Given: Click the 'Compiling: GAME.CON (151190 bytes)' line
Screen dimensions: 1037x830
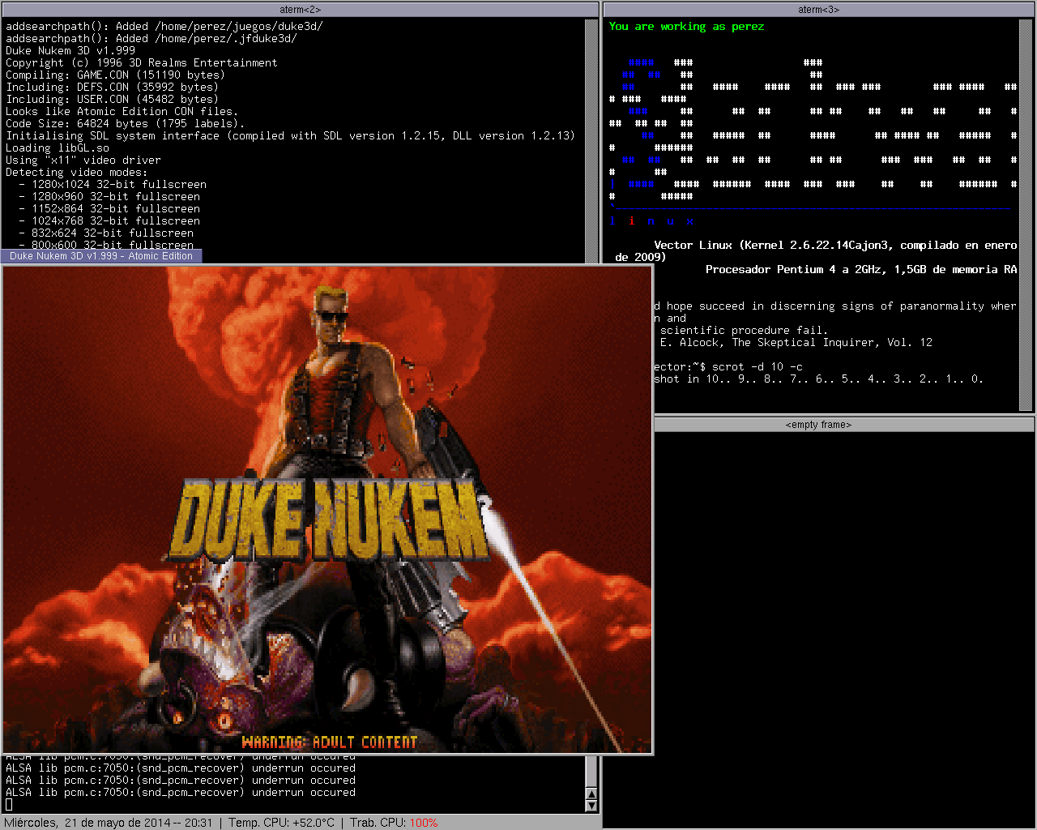Looking at the screenshot, I should coord(116,75).
